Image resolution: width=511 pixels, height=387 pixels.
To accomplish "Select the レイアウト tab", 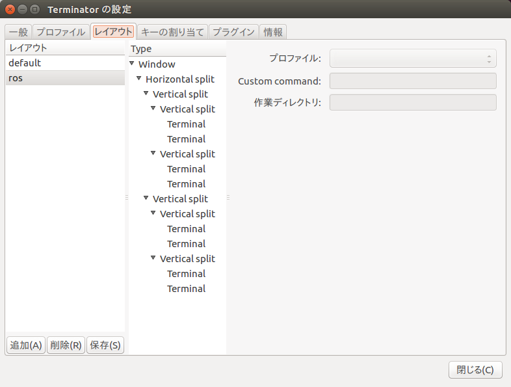I will pos(113,31).
